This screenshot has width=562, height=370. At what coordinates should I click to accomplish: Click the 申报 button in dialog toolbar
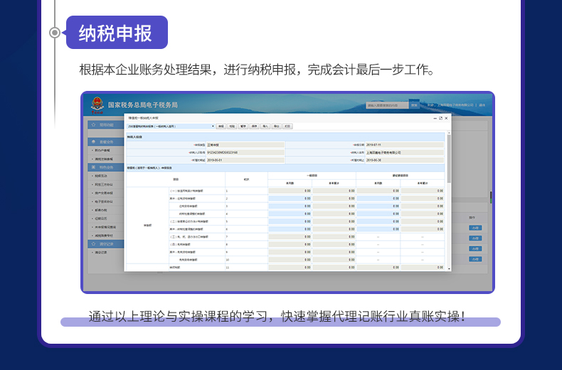[x=221, y=126]
